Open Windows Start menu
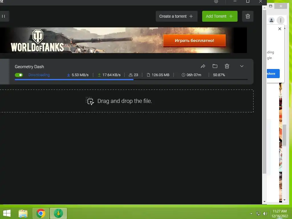 click(x=7, y=213)
